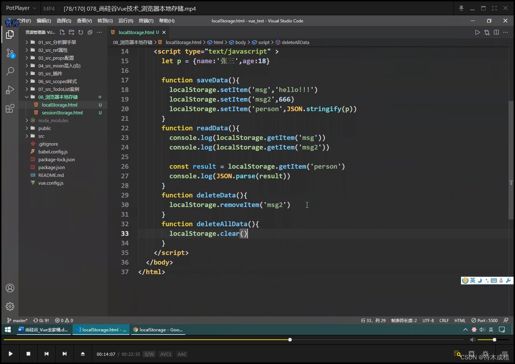Open the 运行(R) menu
The height and width of the screenshot is (364, 515).
tap(126, 21)
